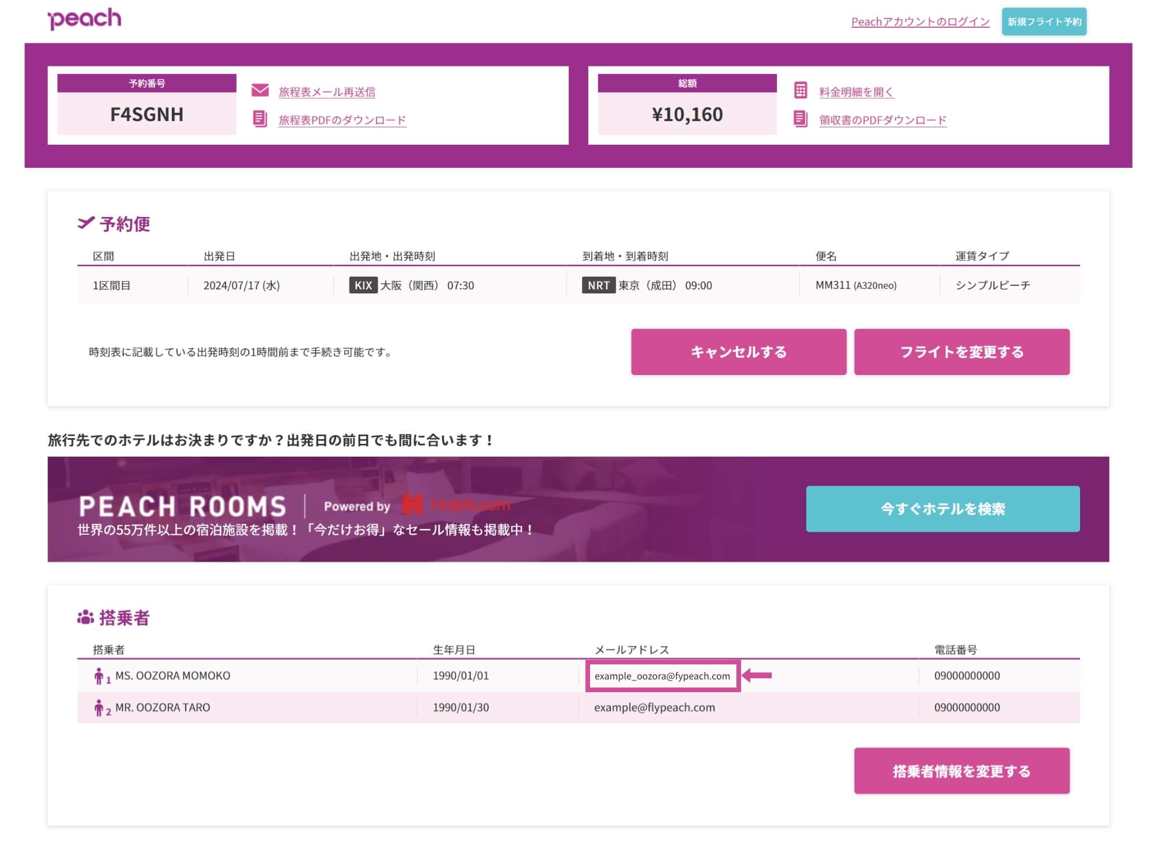1157x849 pixels.
Task: Click the 予約番号 label header
Action: click(147, 83)
